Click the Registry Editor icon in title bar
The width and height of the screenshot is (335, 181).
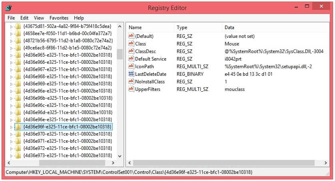click(9, 8)
